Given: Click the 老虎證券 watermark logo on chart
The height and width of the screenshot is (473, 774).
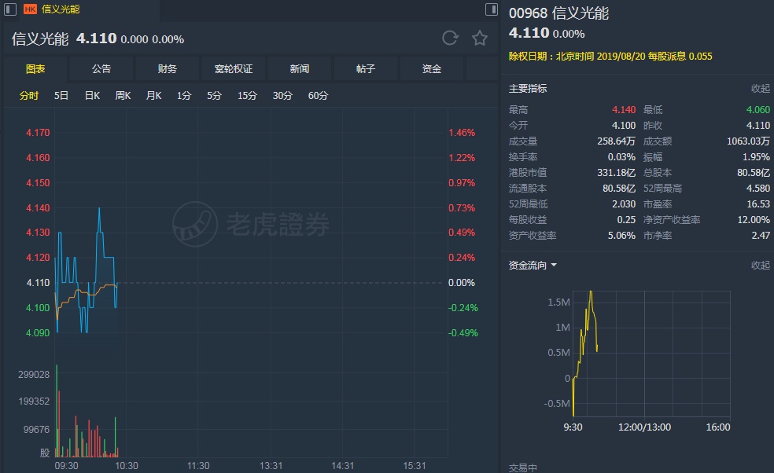Looking at the screenshot, I should [x=252, y=224].
